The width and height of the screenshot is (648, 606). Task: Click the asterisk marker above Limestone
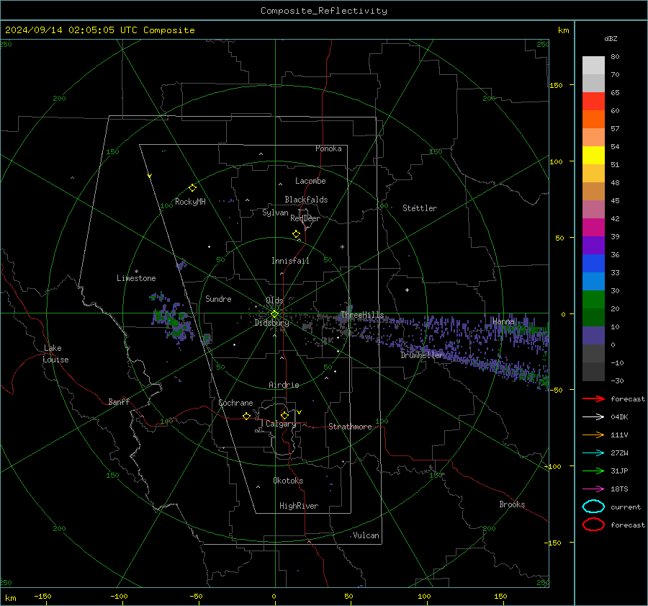tap(136, 272)
